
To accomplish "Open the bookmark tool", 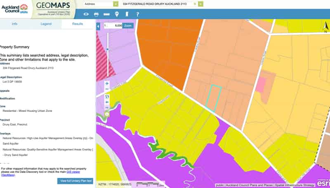I will tap(127, 14).
